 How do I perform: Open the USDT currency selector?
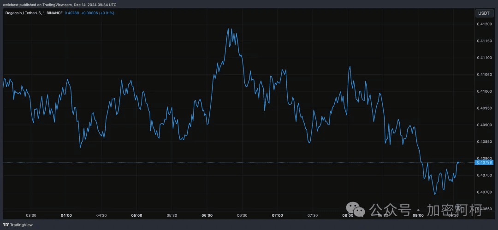tap(484, 13)
